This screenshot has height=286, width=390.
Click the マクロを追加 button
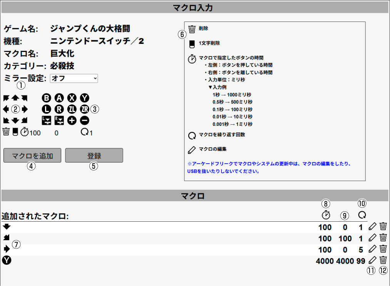[x=32, y=156]
